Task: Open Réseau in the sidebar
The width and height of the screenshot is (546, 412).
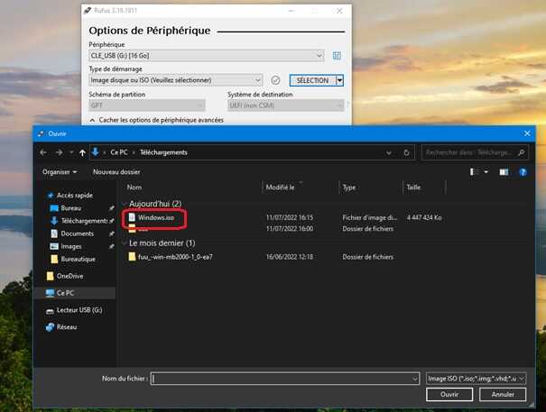Action: [x=67, y=326]
